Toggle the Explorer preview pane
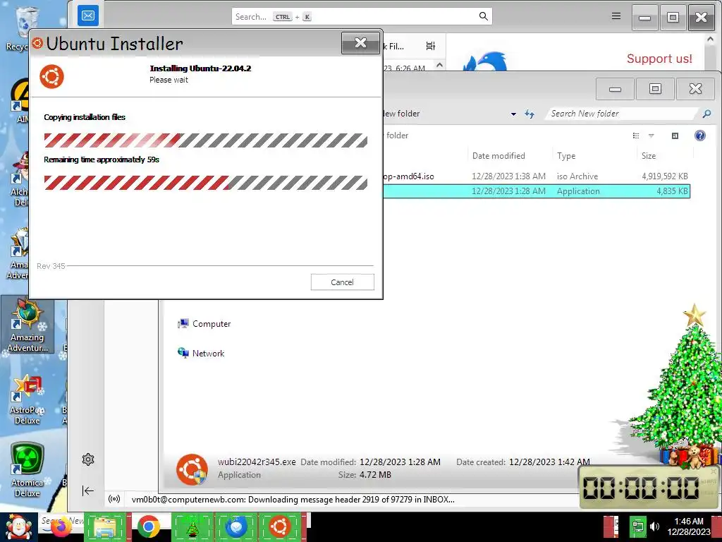Image resolution: width=722 pixels, height=542 pixels. 675,135
